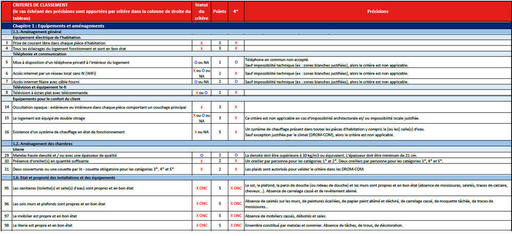Image resolution: width=512 pixels, height=236 pixels.
Task: Click the points value for the heating system row
Action: [x=219, y=132]
